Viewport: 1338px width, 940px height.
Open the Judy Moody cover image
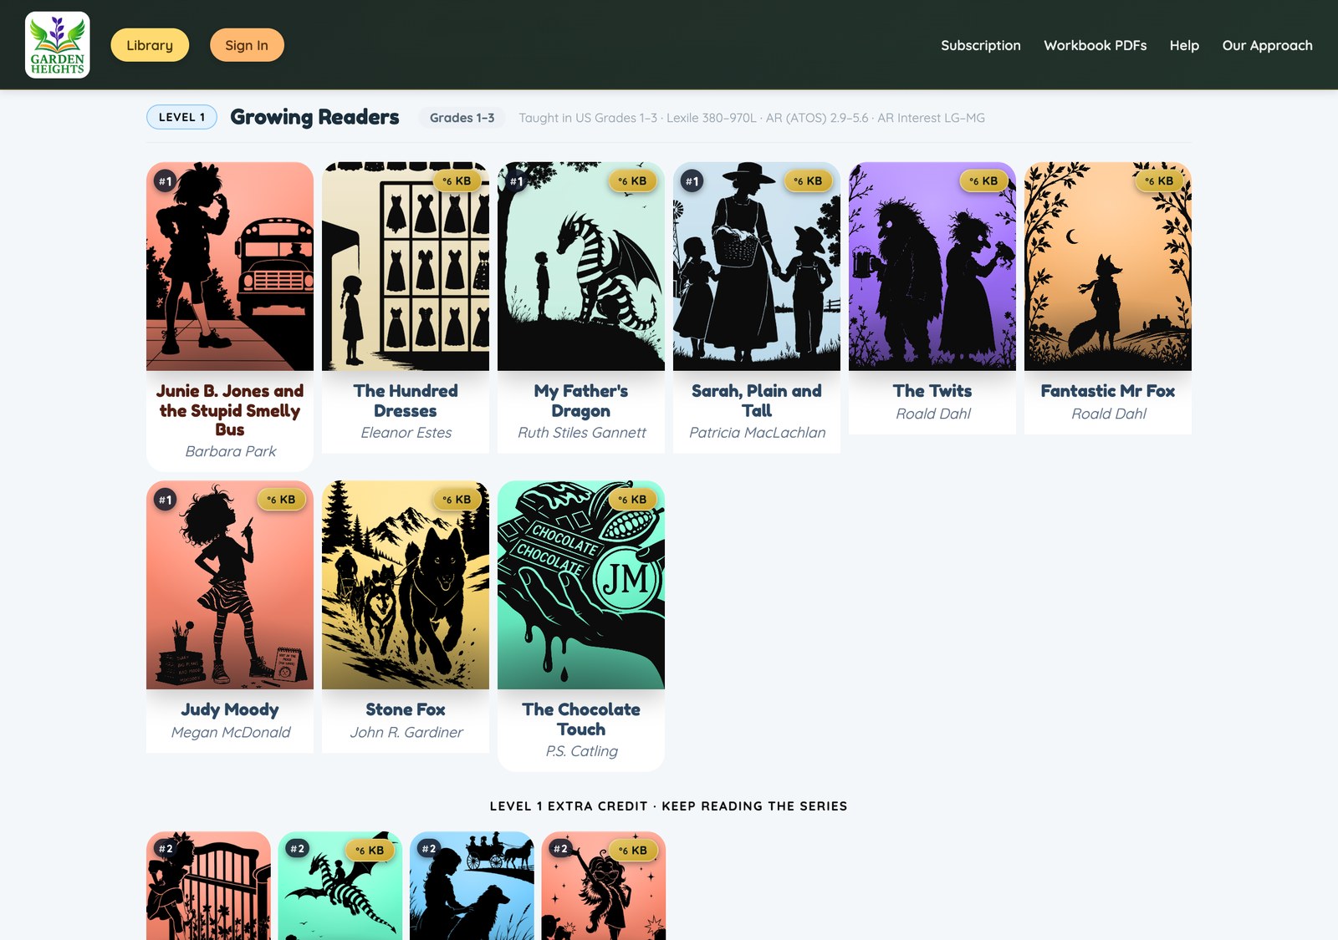tap(230, 585)
